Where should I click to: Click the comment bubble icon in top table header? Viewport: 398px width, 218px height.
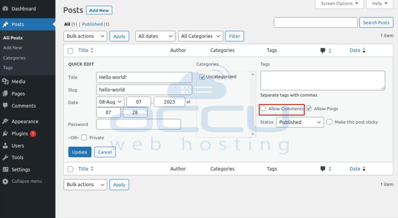point(323,50)
